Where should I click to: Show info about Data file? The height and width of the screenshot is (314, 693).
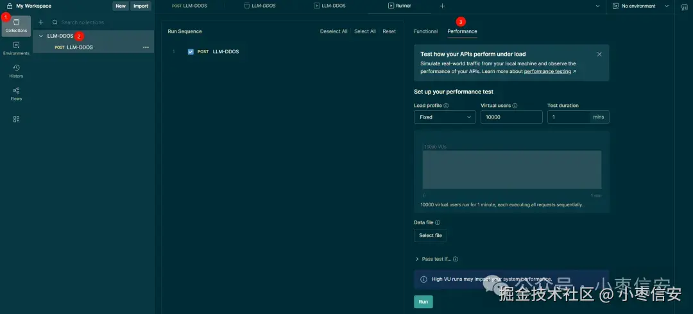[438, 222]
